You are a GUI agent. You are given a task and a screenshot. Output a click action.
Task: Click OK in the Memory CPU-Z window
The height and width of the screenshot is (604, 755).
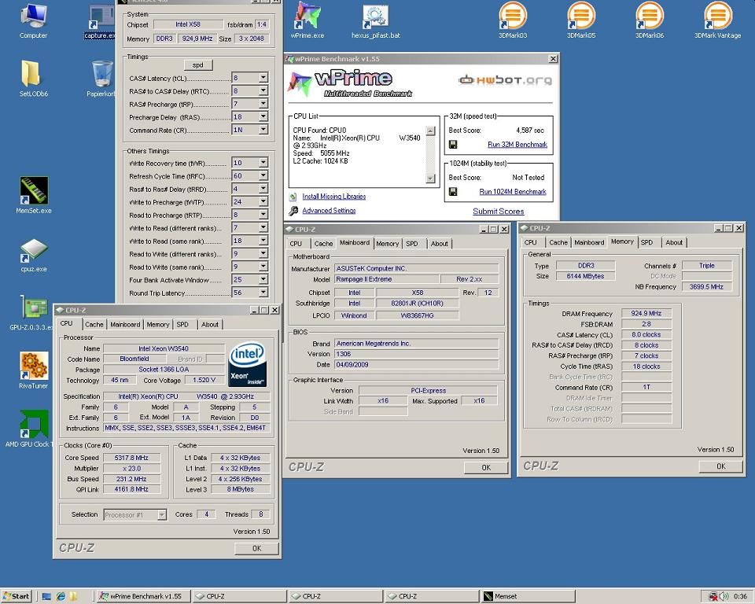721,466
